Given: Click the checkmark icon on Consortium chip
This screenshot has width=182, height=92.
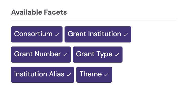Looking at the screenshot, I should pyautogui.click(x=57, y=34).
